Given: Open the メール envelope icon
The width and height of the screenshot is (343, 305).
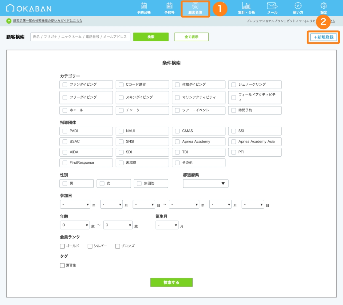Looking at the screenshot, I should [272, 8].
